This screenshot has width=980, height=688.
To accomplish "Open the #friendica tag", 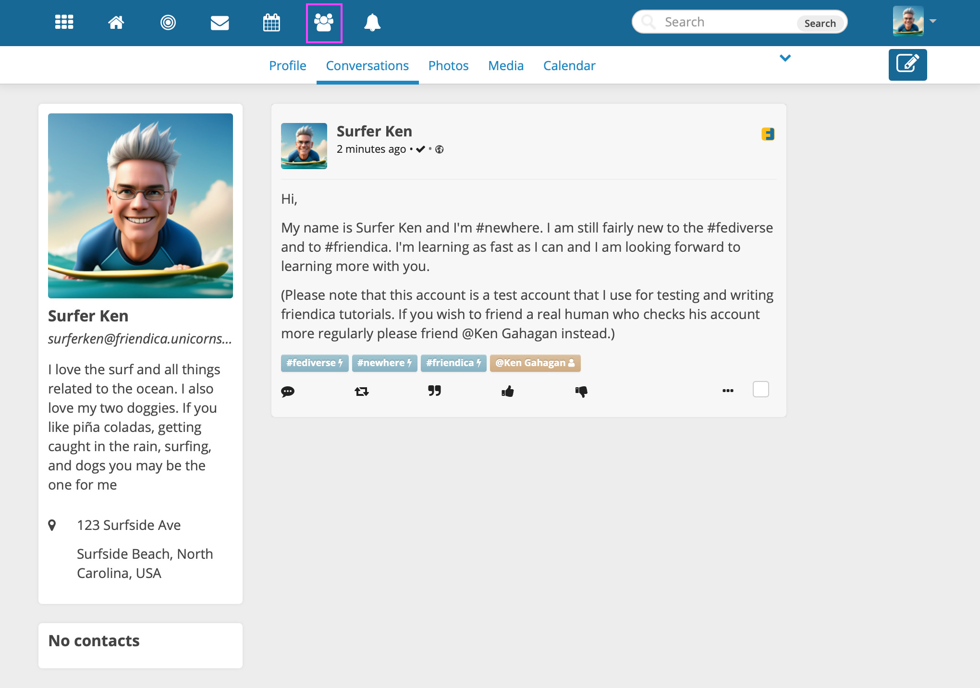I will tap(453, 363).
